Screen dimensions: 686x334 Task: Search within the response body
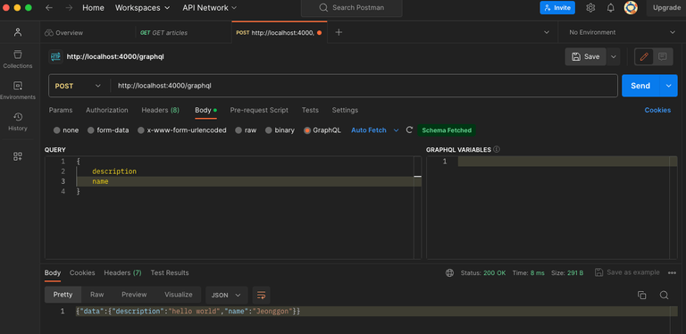[x=664, y=295]
